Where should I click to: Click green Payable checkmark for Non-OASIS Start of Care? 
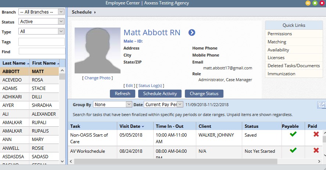pos(293,134)
